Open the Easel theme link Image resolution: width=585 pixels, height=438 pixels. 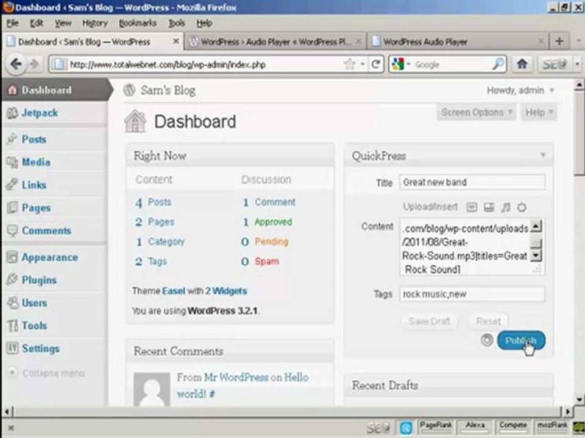pyautogui.click(x=174, y=291)
